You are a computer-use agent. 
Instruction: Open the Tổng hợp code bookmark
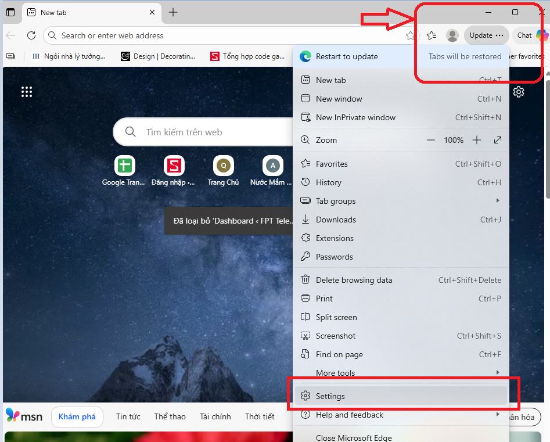coord(247,56)
